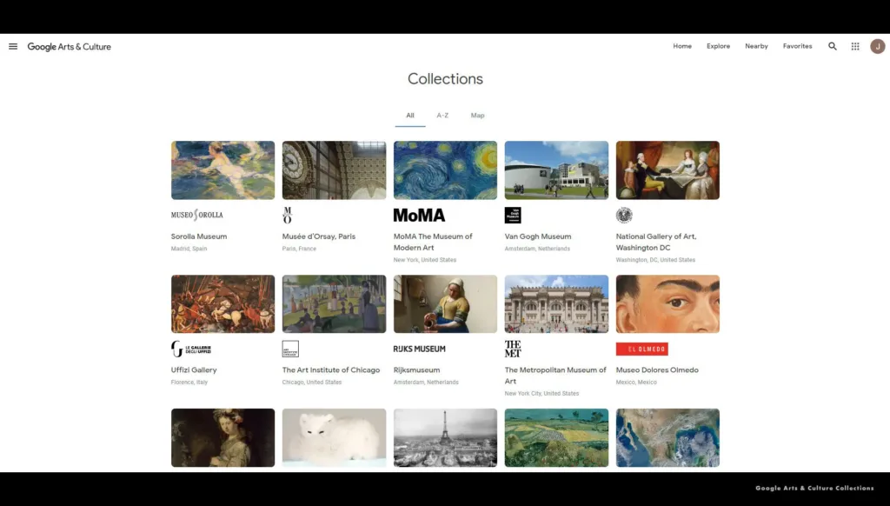
Task: Click the Rembrandt woman portrait thumbnail
Action: (x=222, y=438)
